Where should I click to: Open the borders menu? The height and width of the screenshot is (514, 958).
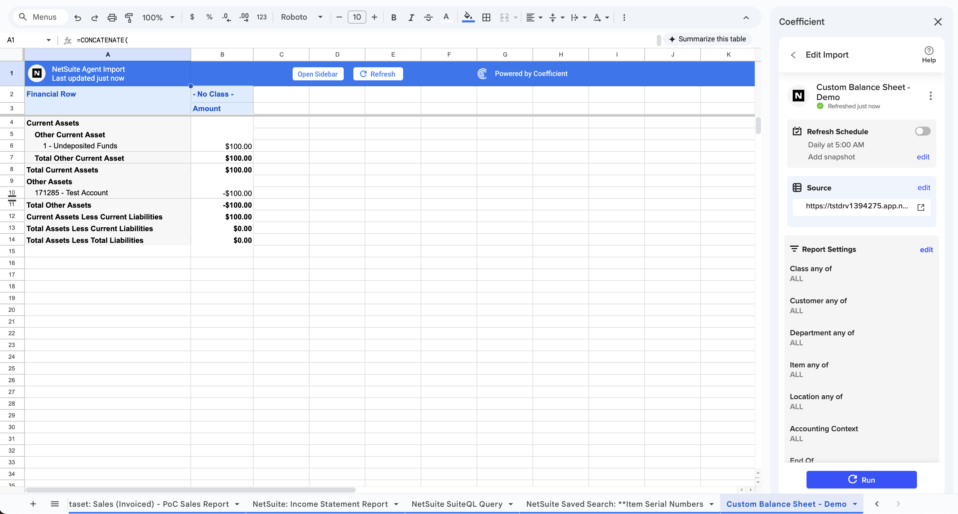tap(487, 17)
